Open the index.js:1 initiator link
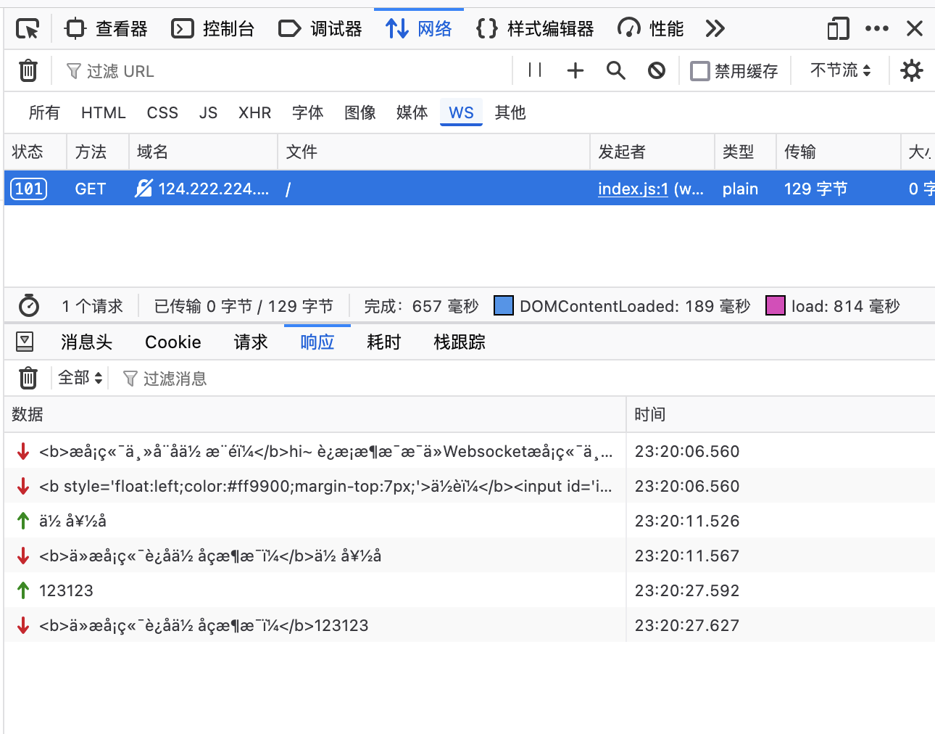 pyautogui.click(x=633, y=189)
